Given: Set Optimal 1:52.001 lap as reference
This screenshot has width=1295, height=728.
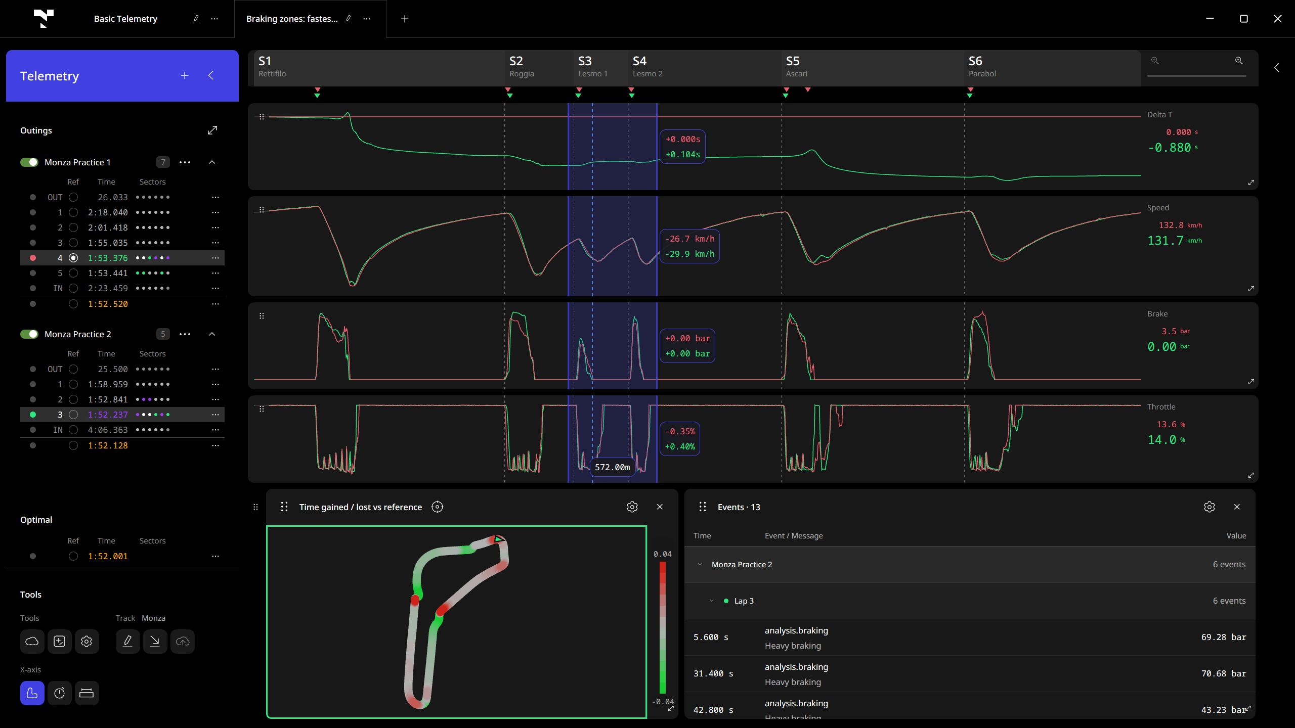Looking at the screenshot, I should (73, 556).
